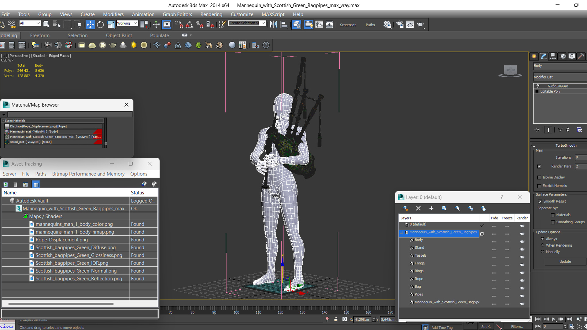
Task: Open the MAXScript menu
Action: [273, 14]
